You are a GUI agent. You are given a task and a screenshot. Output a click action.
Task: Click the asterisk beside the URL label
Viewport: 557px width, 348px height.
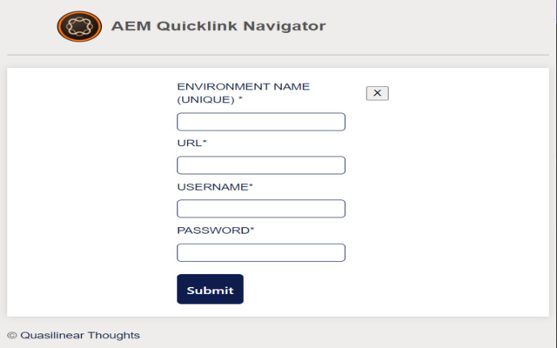click(x=205, y=142)
